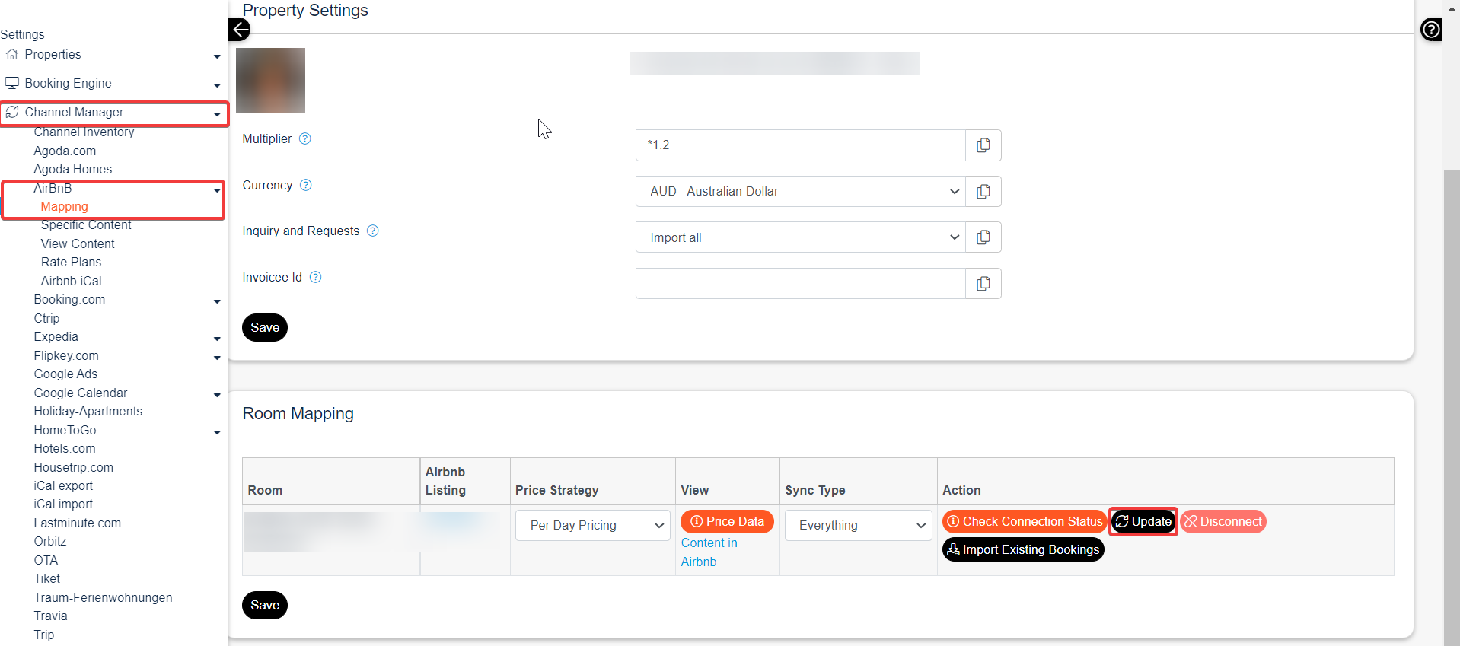1460x646 pixels.
Task: Open Housetrip.com channel in sidebar
Action: pyautogui.click(x=73, y=467)
